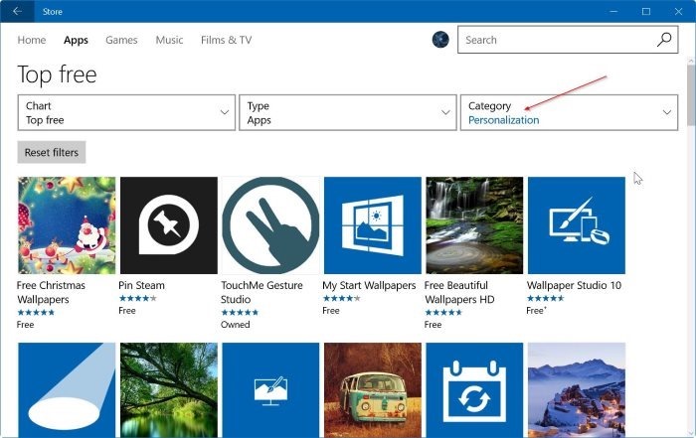
Task: Open Free Christmas Wallpapers app tile
Action: pos(67,225)
